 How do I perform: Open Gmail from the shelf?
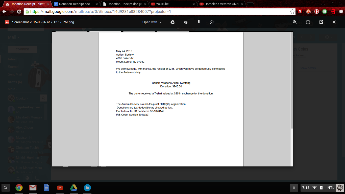[x=33, y=188]
